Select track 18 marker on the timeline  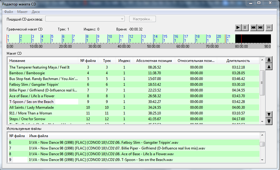198,38
